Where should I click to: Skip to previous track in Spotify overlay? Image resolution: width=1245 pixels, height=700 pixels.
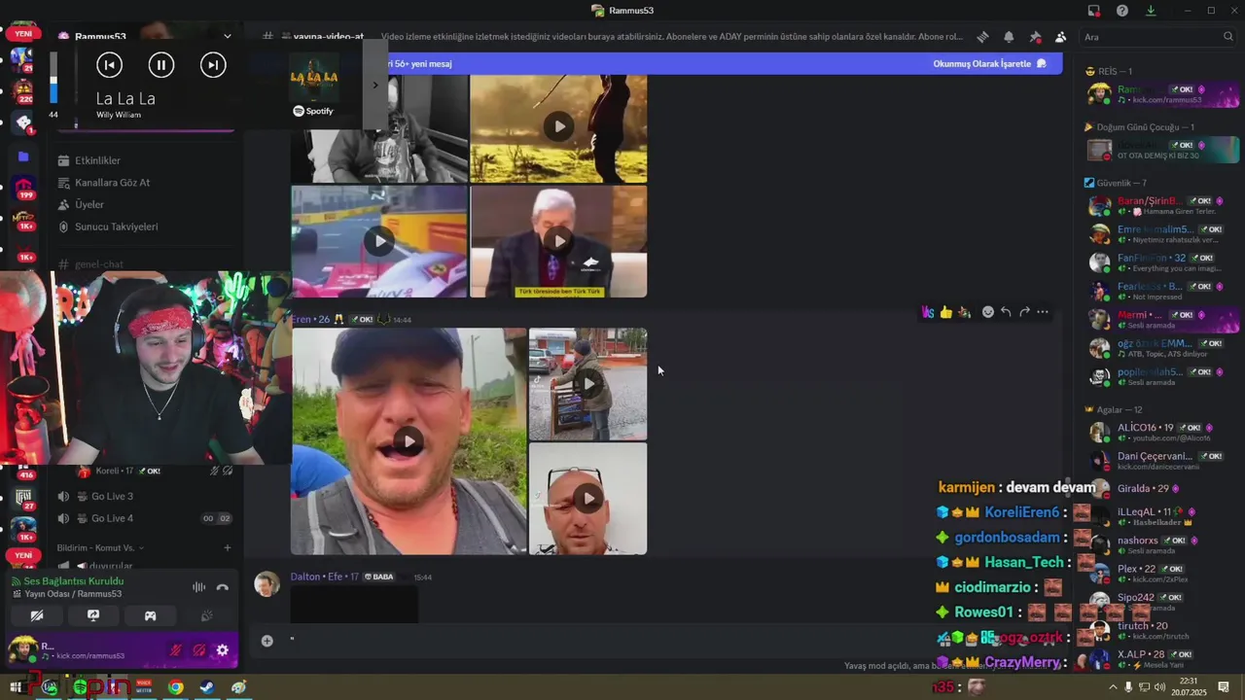point(110,65)
